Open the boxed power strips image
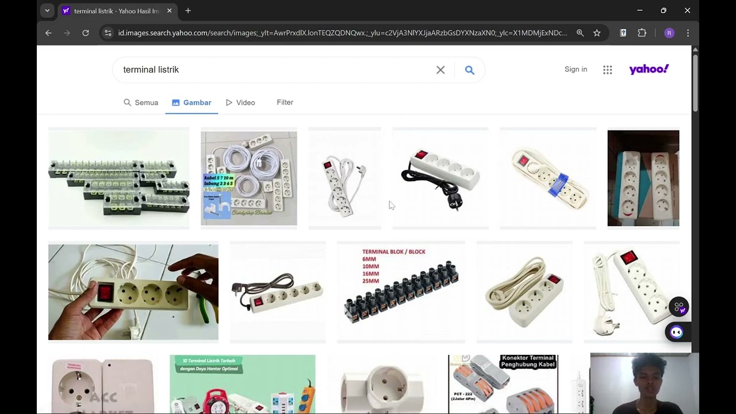 [x=643, y=178]
